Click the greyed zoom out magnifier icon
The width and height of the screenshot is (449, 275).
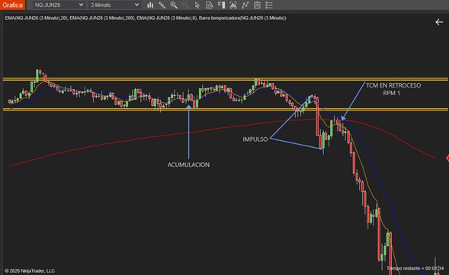point(185,5)
